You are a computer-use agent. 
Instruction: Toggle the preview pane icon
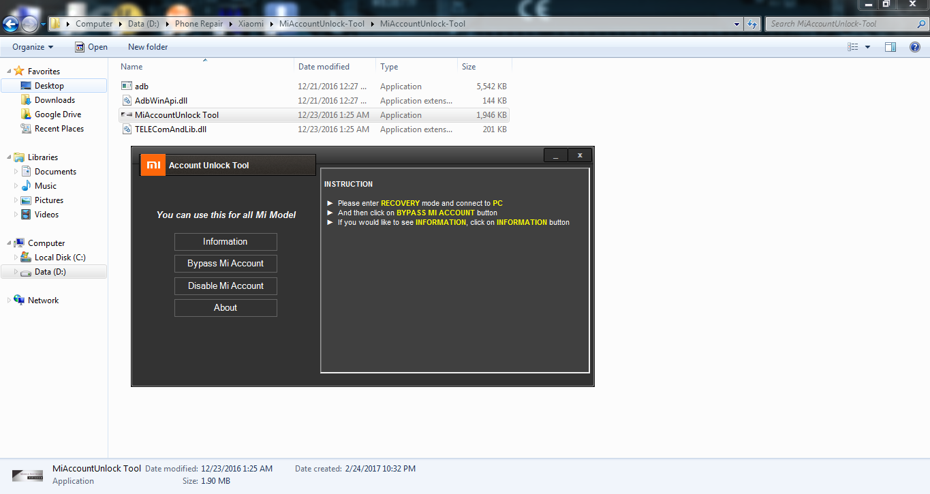[890, 47]
